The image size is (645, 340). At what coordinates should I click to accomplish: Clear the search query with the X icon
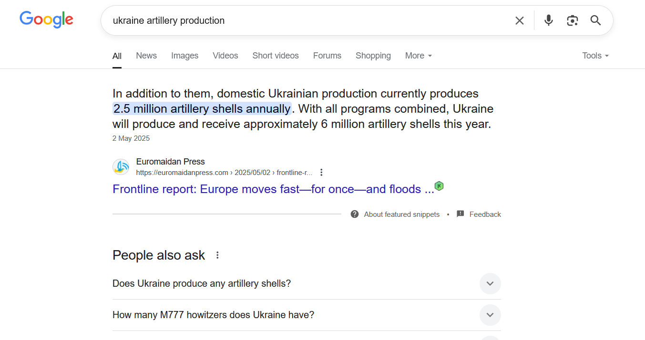[x=520, y=20]
